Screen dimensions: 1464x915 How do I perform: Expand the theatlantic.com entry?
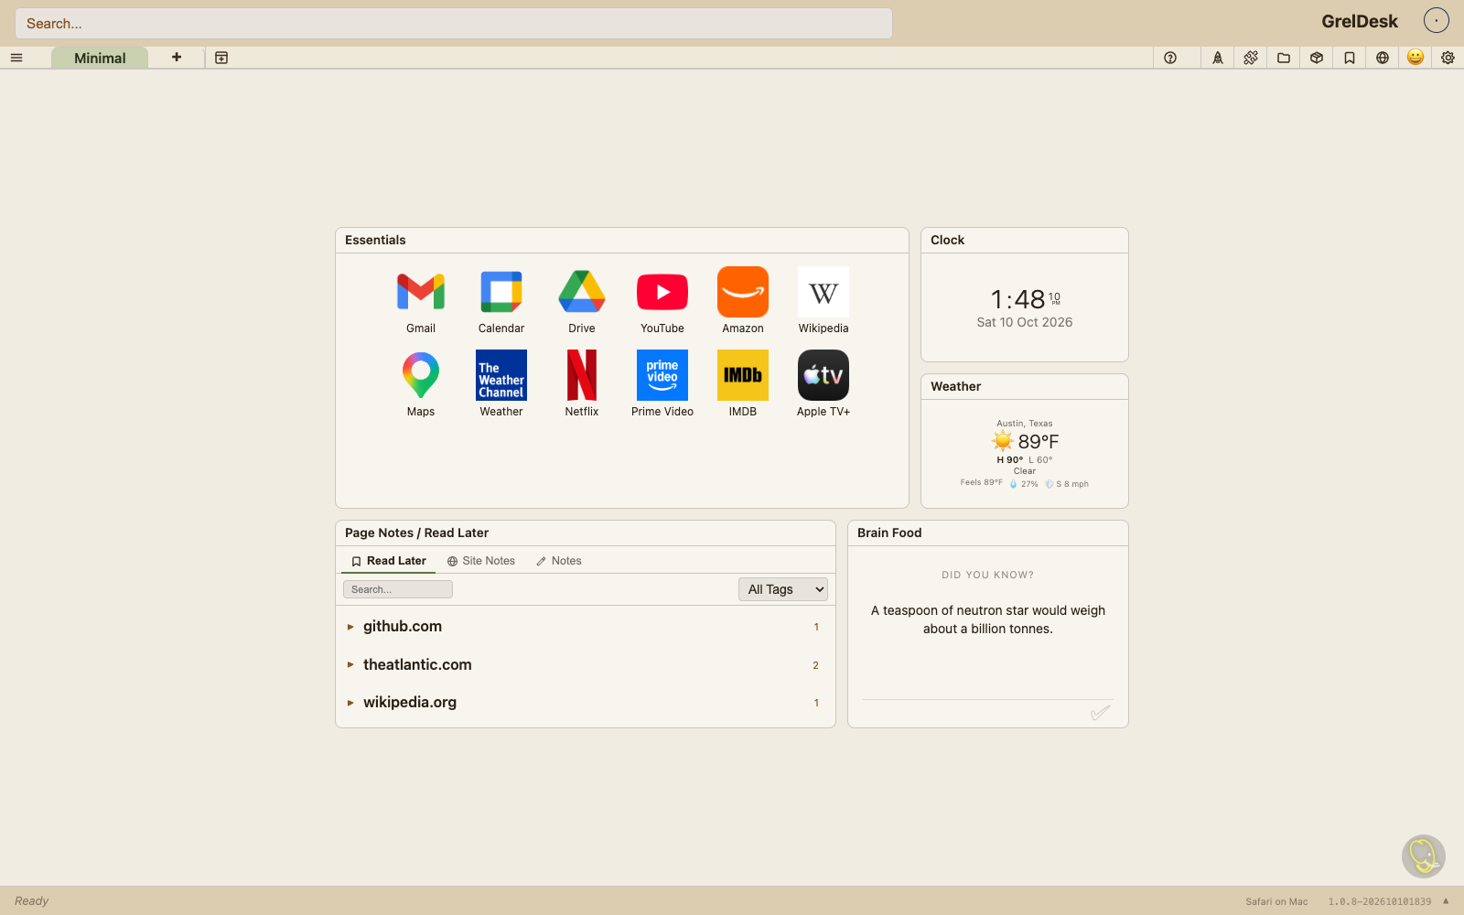pyautogui.click(x=586, y=665)
